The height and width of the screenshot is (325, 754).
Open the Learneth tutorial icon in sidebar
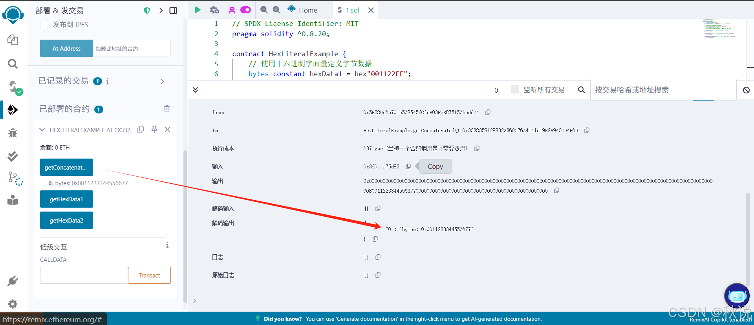(x=13, y=200)
